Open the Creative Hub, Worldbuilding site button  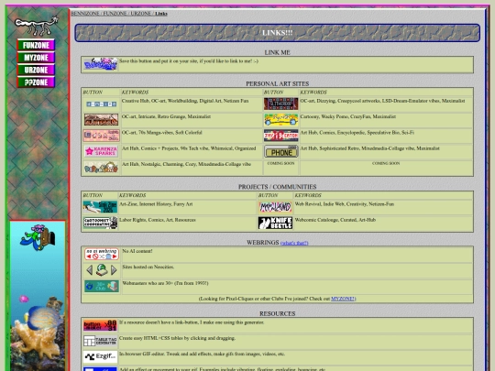pos(102,104)
